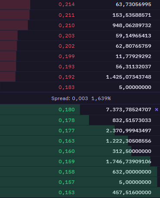
Task: Select bid price 0,180
Action: tap(67, 110)
